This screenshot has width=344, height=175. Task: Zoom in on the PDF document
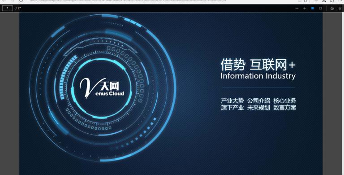305,8
